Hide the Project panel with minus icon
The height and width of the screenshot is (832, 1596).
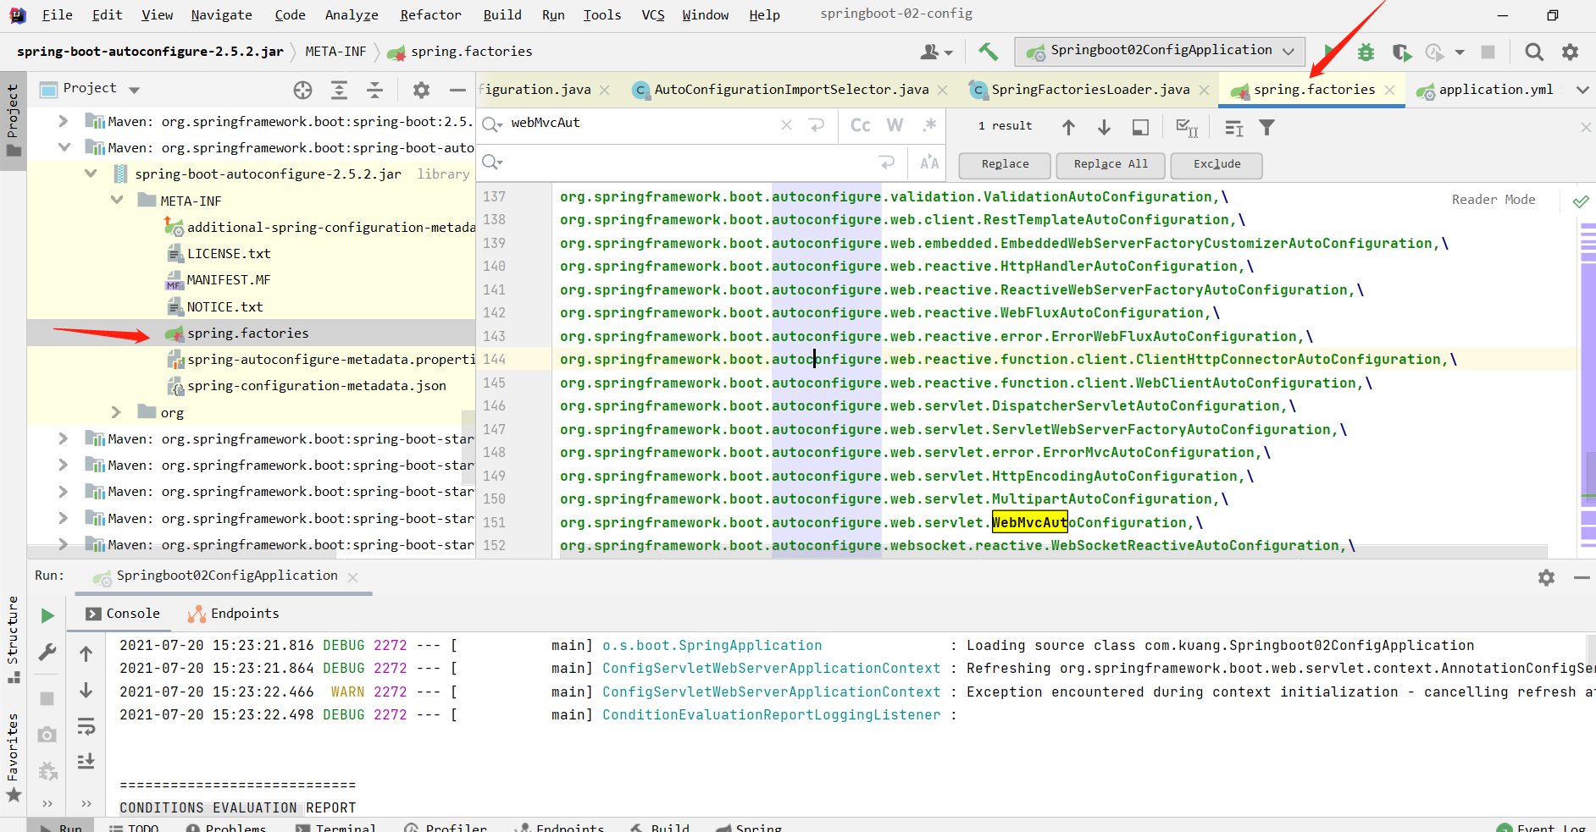457,90
